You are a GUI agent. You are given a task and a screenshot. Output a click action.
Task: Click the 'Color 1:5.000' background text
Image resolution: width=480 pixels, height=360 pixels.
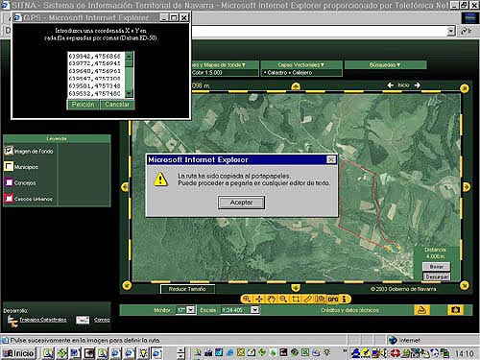(207, 73)
